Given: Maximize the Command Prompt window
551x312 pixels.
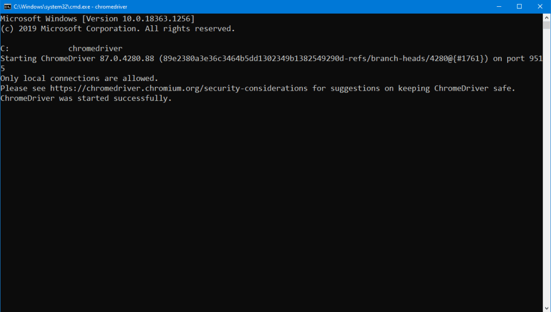Looking at the screenshot, I should point(519,6).
